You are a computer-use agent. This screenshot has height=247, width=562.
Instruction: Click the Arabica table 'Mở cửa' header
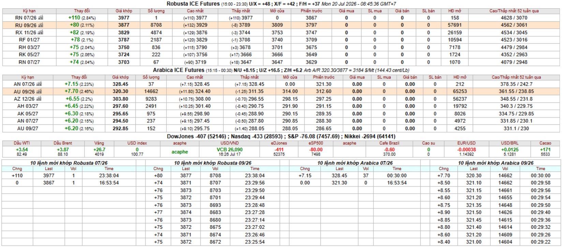(290, 77)
